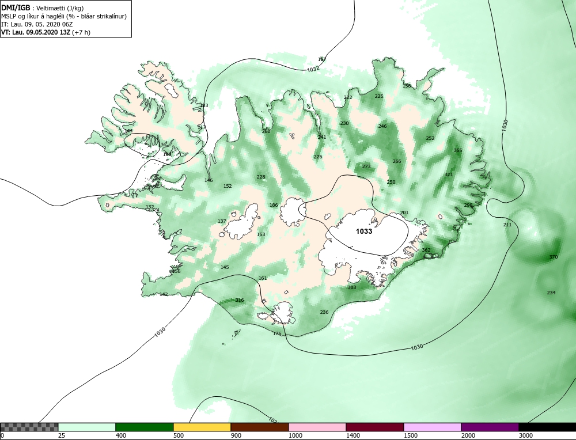Click the 266 value in the northeast

(397, 161)
